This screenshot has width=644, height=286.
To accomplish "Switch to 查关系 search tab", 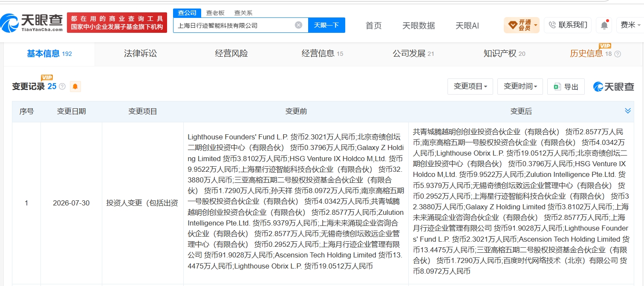I will click(x=243, y=13).
